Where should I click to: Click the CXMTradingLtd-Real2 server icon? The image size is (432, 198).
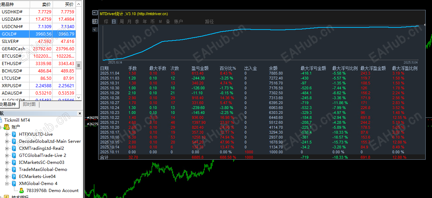click(x=14, y=148)
